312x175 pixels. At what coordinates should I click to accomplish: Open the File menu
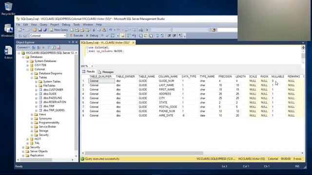[18, 25]
